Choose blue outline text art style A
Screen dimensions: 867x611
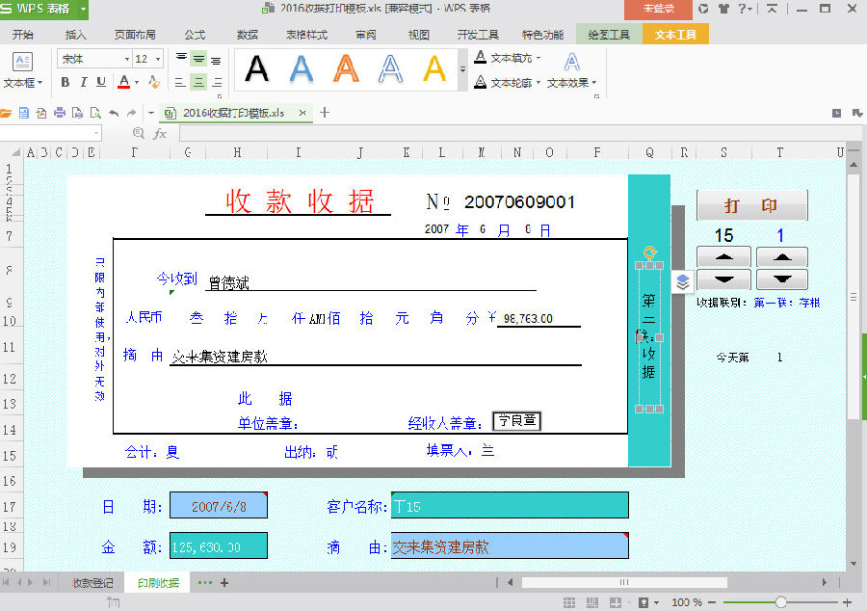pyautogui.click(x=390, y=69)
